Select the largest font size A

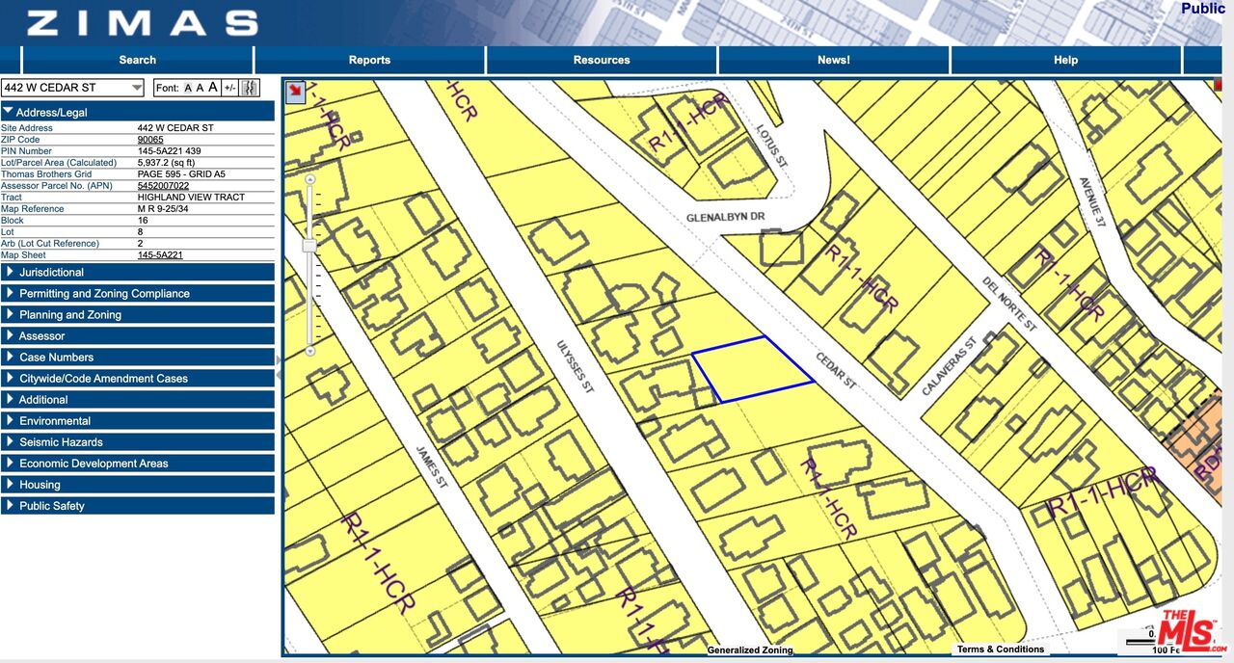213,88
